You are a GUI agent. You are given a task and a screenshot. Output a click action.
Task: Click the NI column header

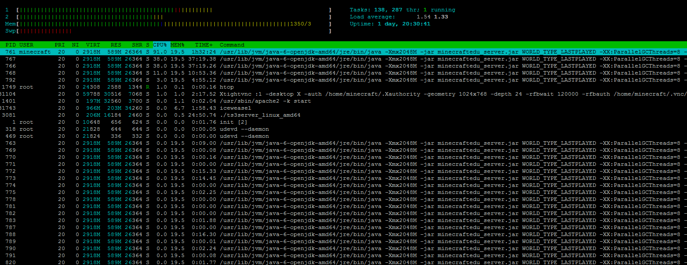click(x=76, y=45)
